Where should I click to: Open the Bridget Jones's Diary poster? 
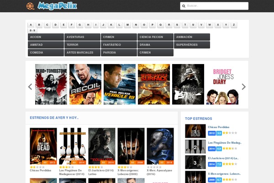[x=222, y=84]
